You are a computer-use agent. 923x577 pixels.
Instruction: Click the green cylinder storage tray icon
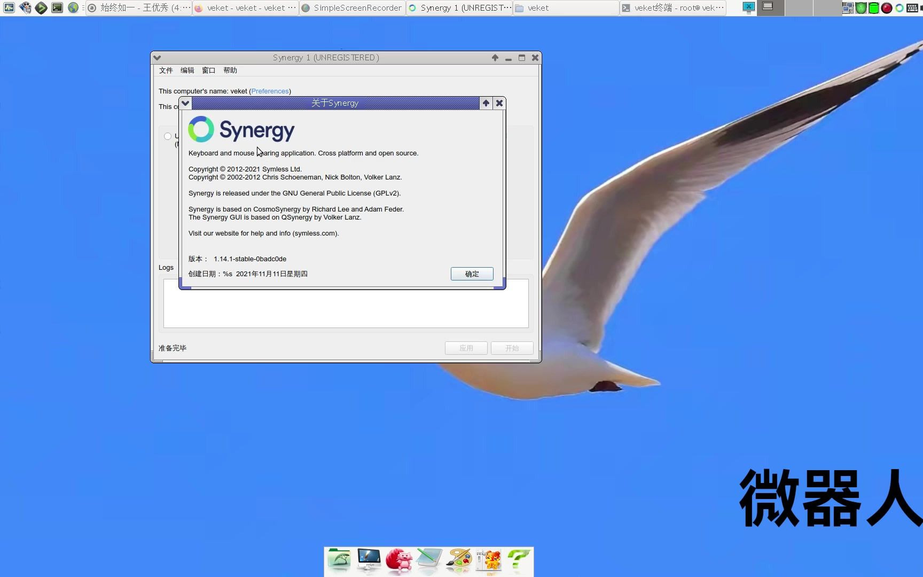[874, 7]
